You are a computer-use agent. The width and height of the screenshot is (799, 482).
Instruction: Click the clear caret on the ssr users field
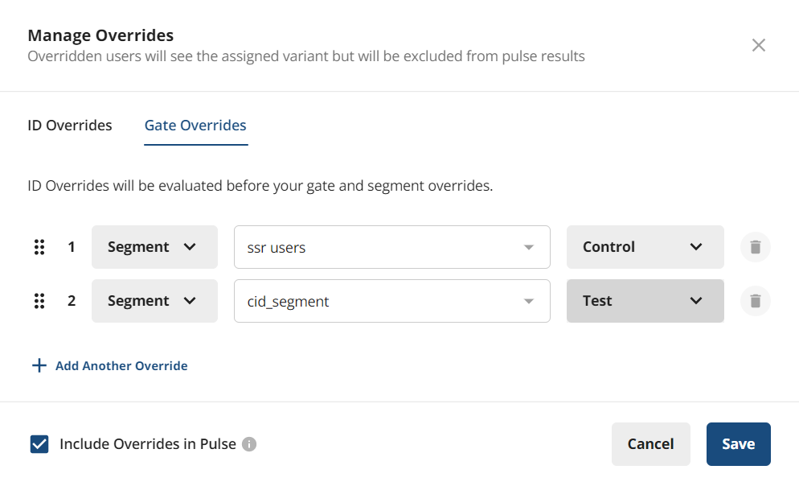(528, 247)
